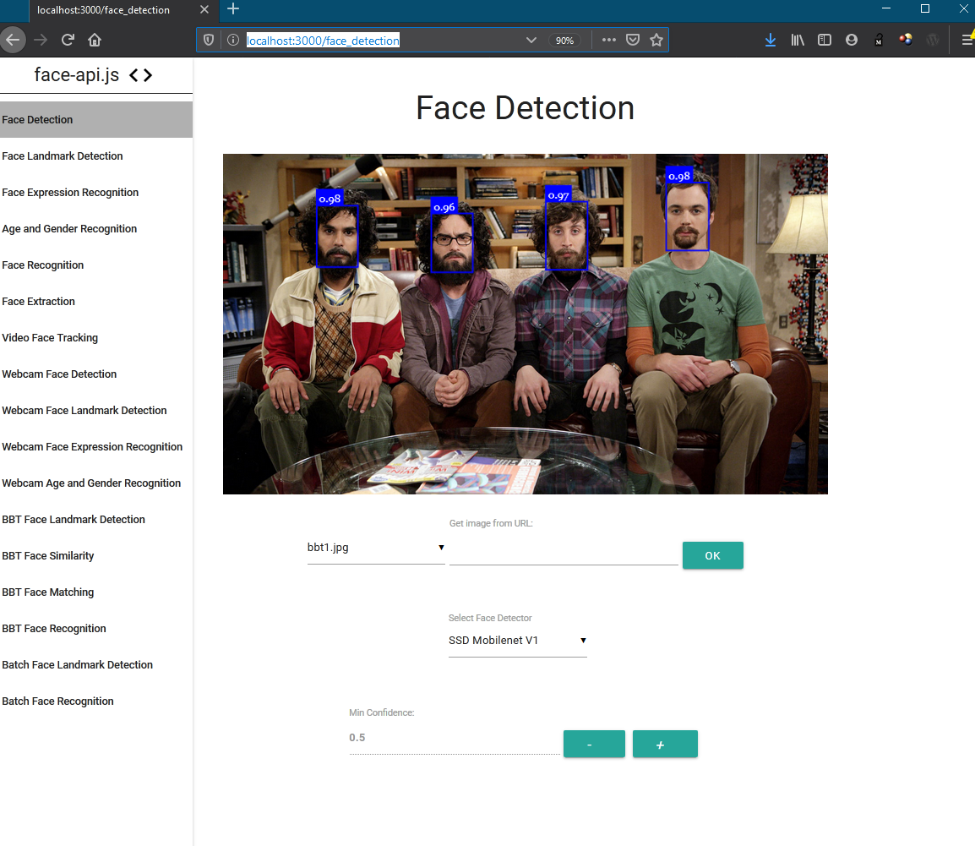Toggle the browser sidebar icon

[824, 40]
